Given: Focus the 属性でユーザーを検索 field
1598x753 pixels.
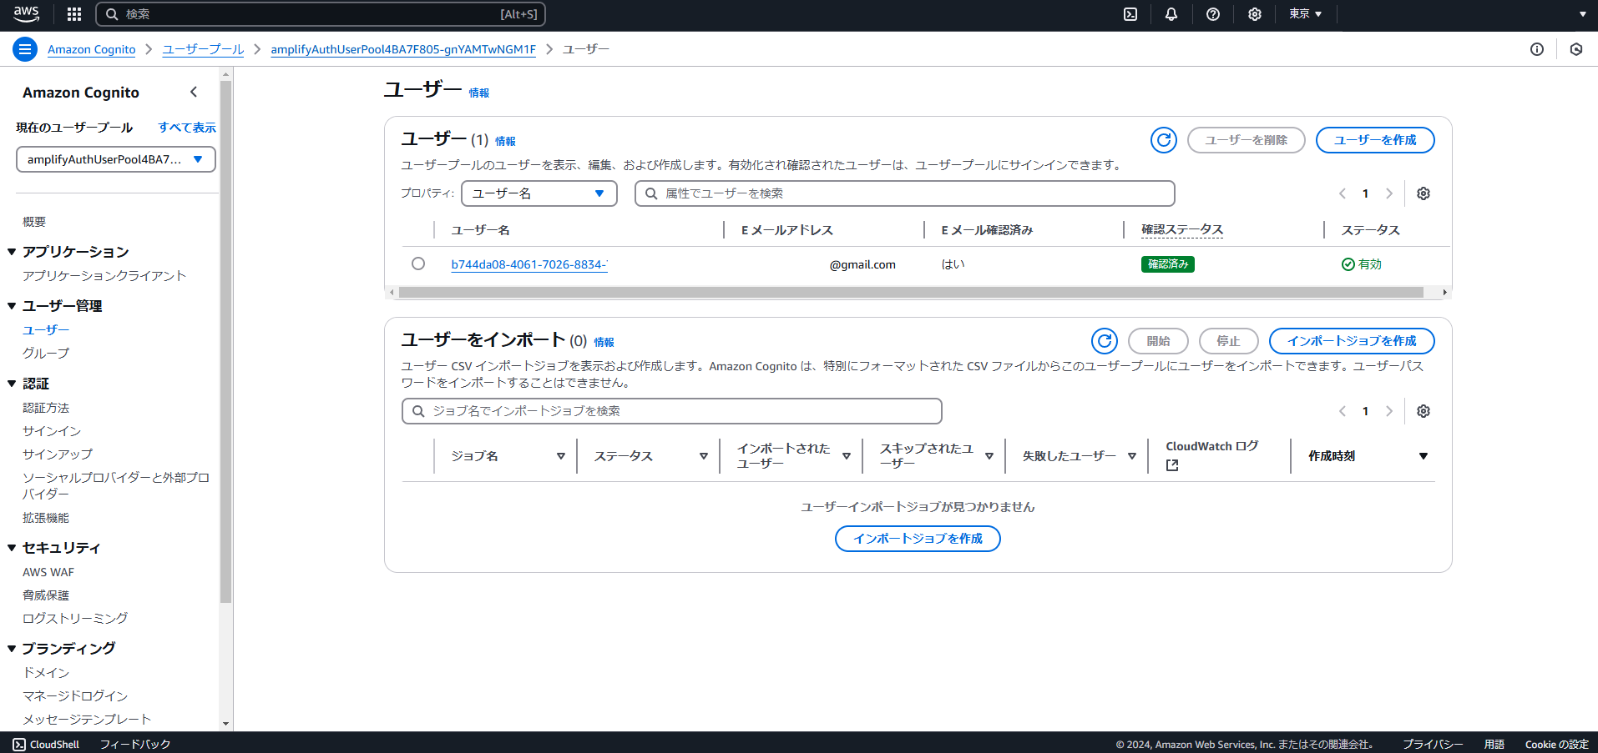Looking at the screenshot, I should 905,193.
